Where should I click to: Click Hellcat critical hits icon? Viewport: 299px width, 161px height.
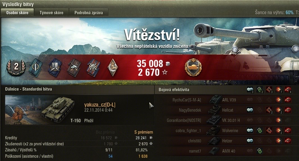269,110
